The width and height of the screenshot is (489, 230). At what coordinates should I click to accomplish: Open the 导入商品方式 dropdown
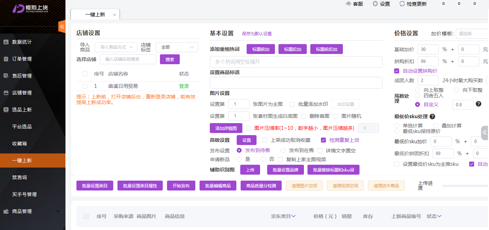tap(116, 47)
